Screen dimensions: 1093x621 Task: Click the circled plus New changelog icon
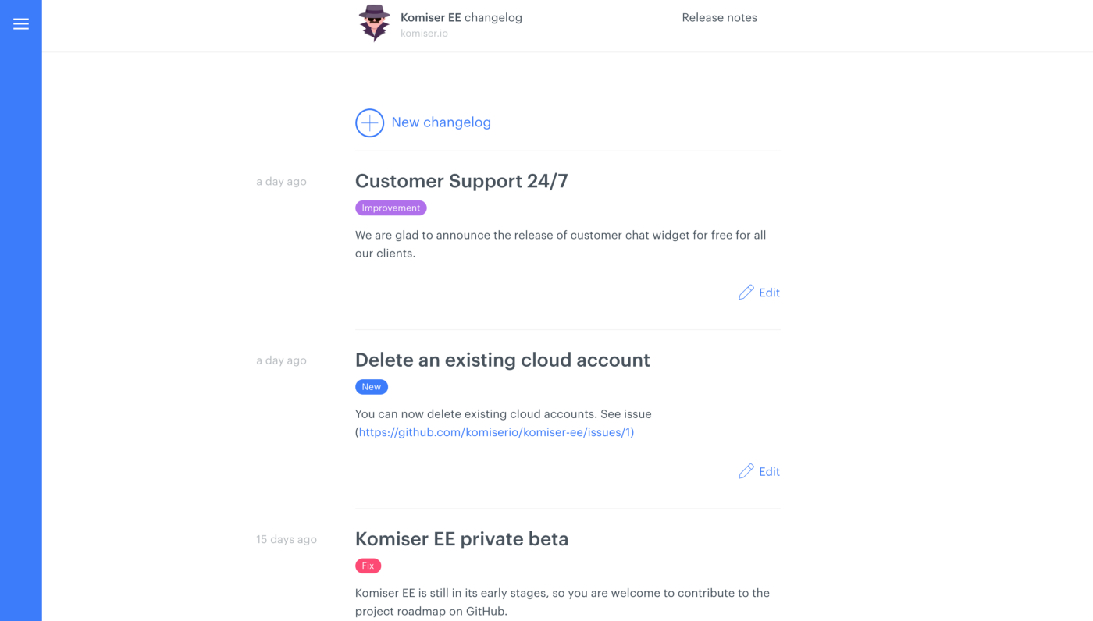pyautogui.click(x=369, y=123)
